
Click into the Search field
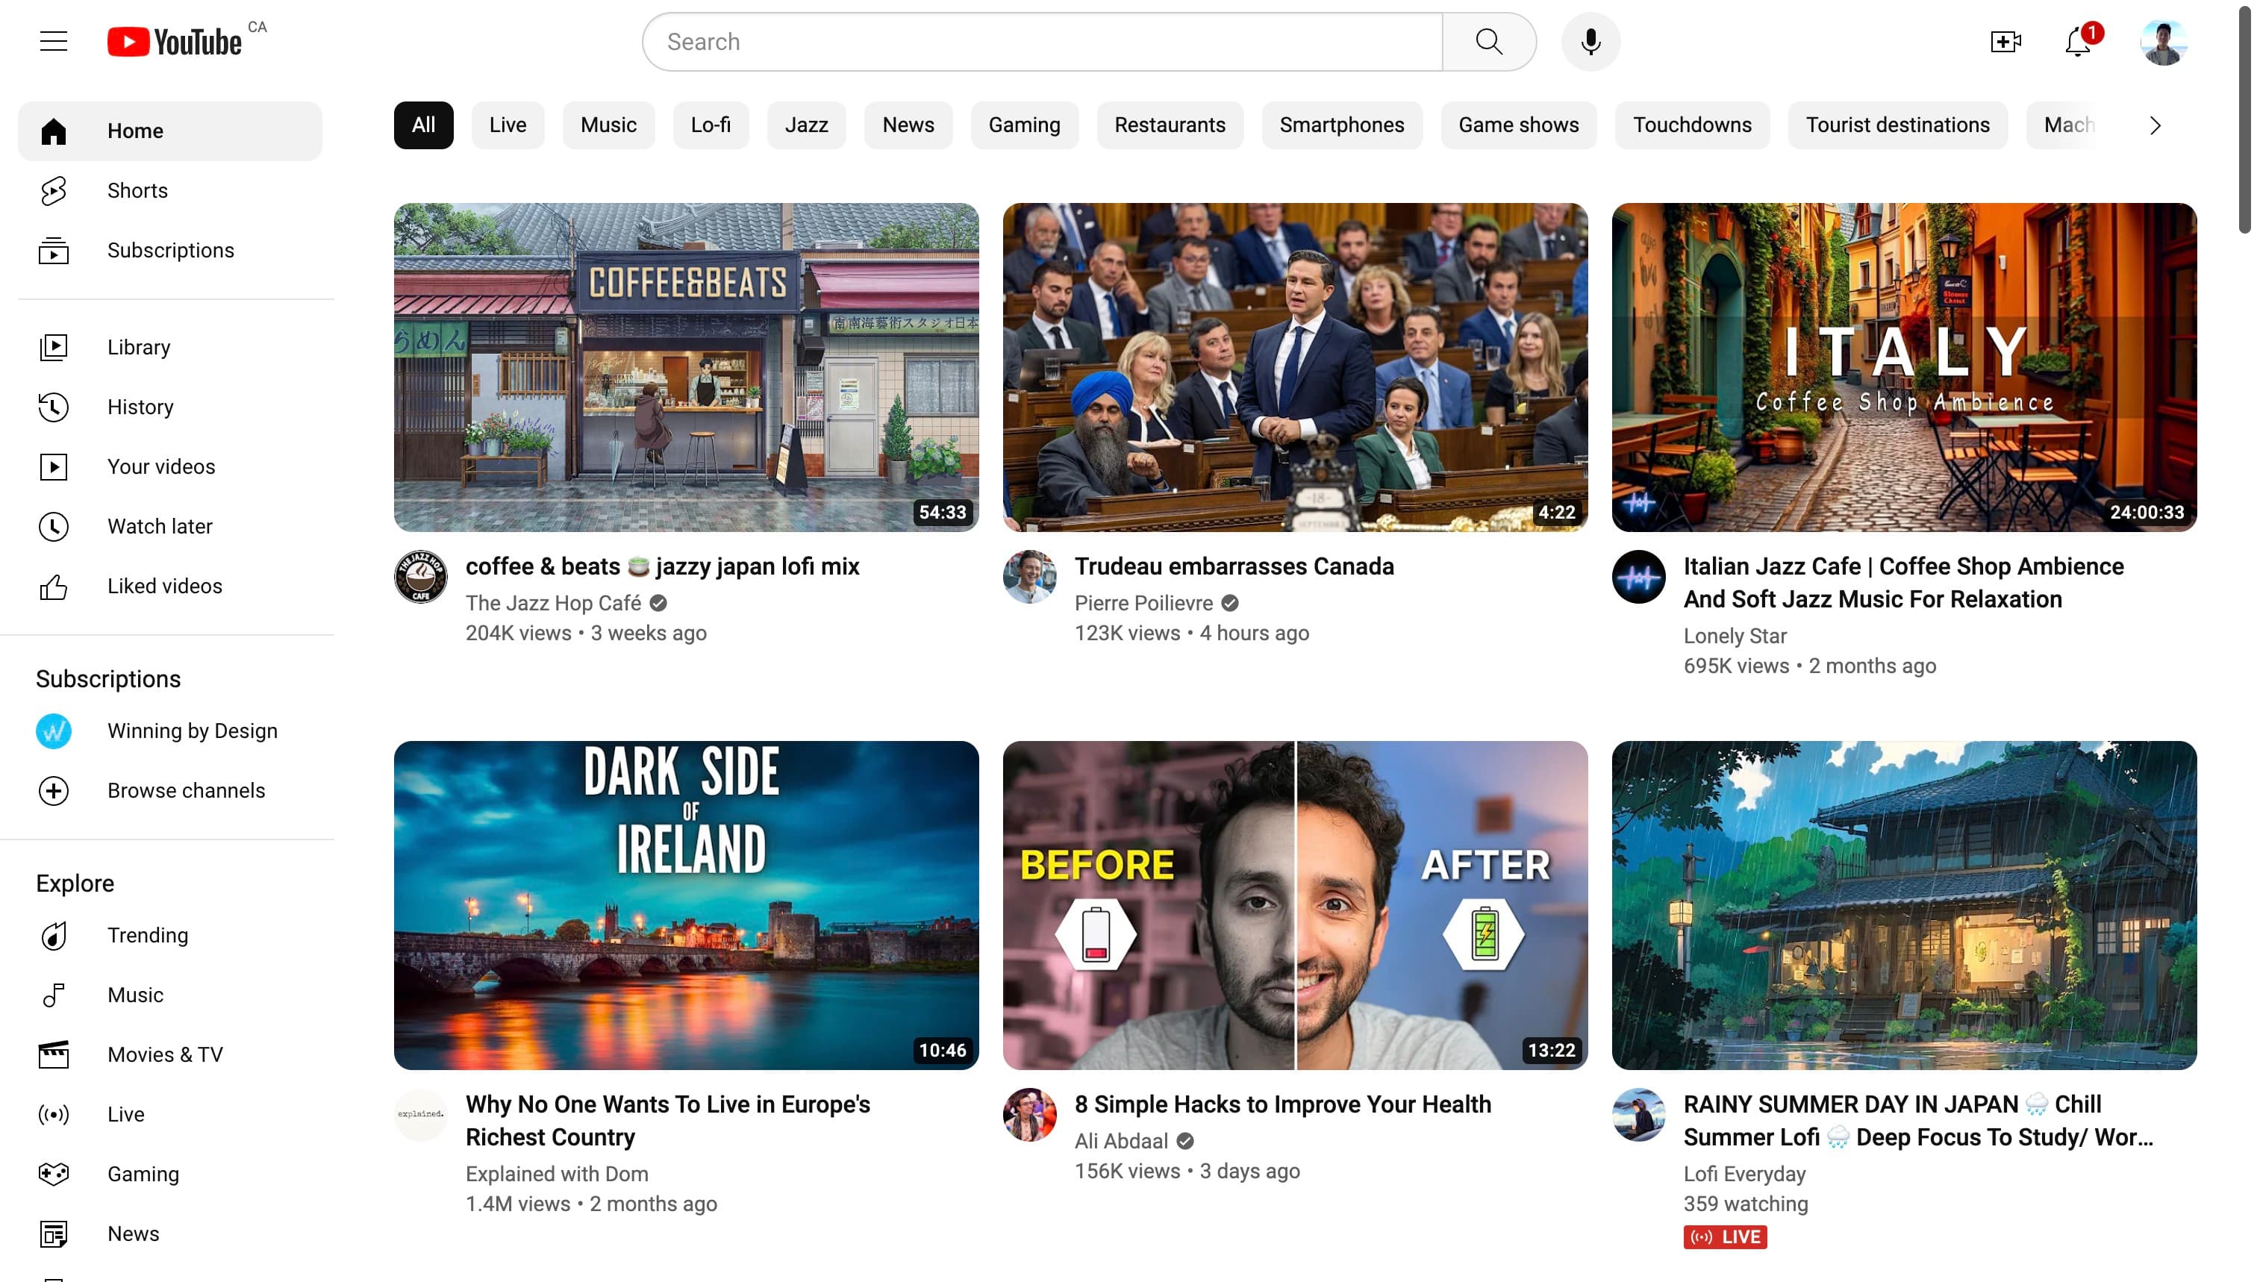pyautogui.click(x=1043, y=41)
